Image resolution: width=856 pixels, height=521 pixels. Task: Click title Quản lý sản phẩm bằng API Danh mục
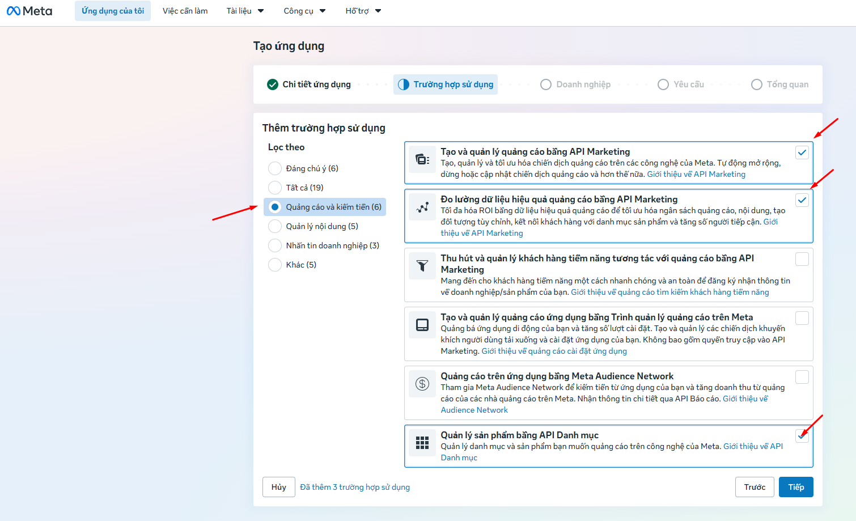point(520,435)
